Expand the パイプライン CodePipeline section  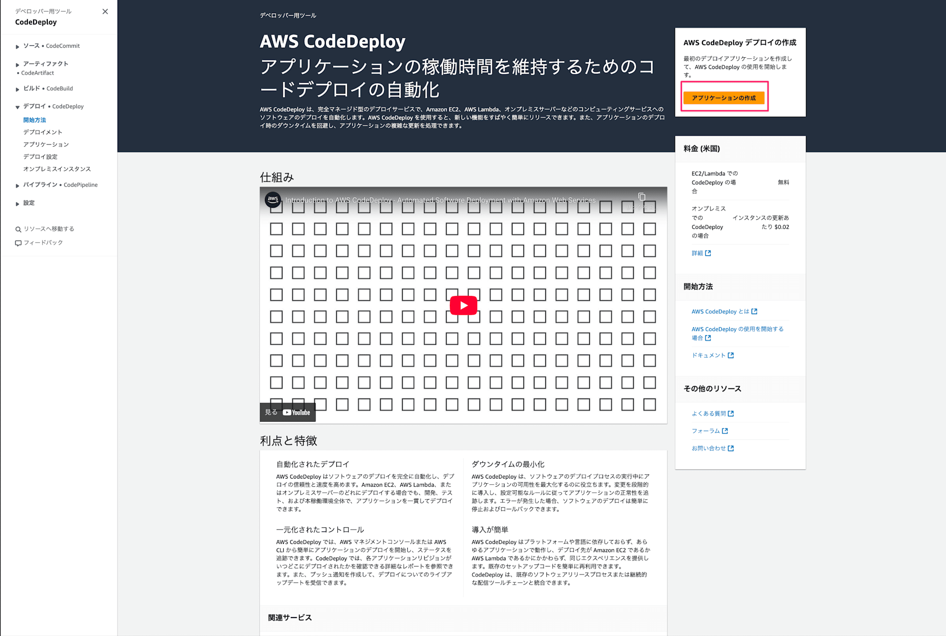coord(18,186)
